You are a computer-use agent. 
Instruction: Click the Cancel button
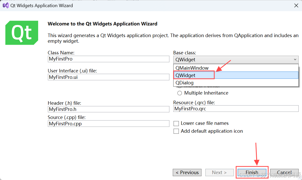[284, 172]
